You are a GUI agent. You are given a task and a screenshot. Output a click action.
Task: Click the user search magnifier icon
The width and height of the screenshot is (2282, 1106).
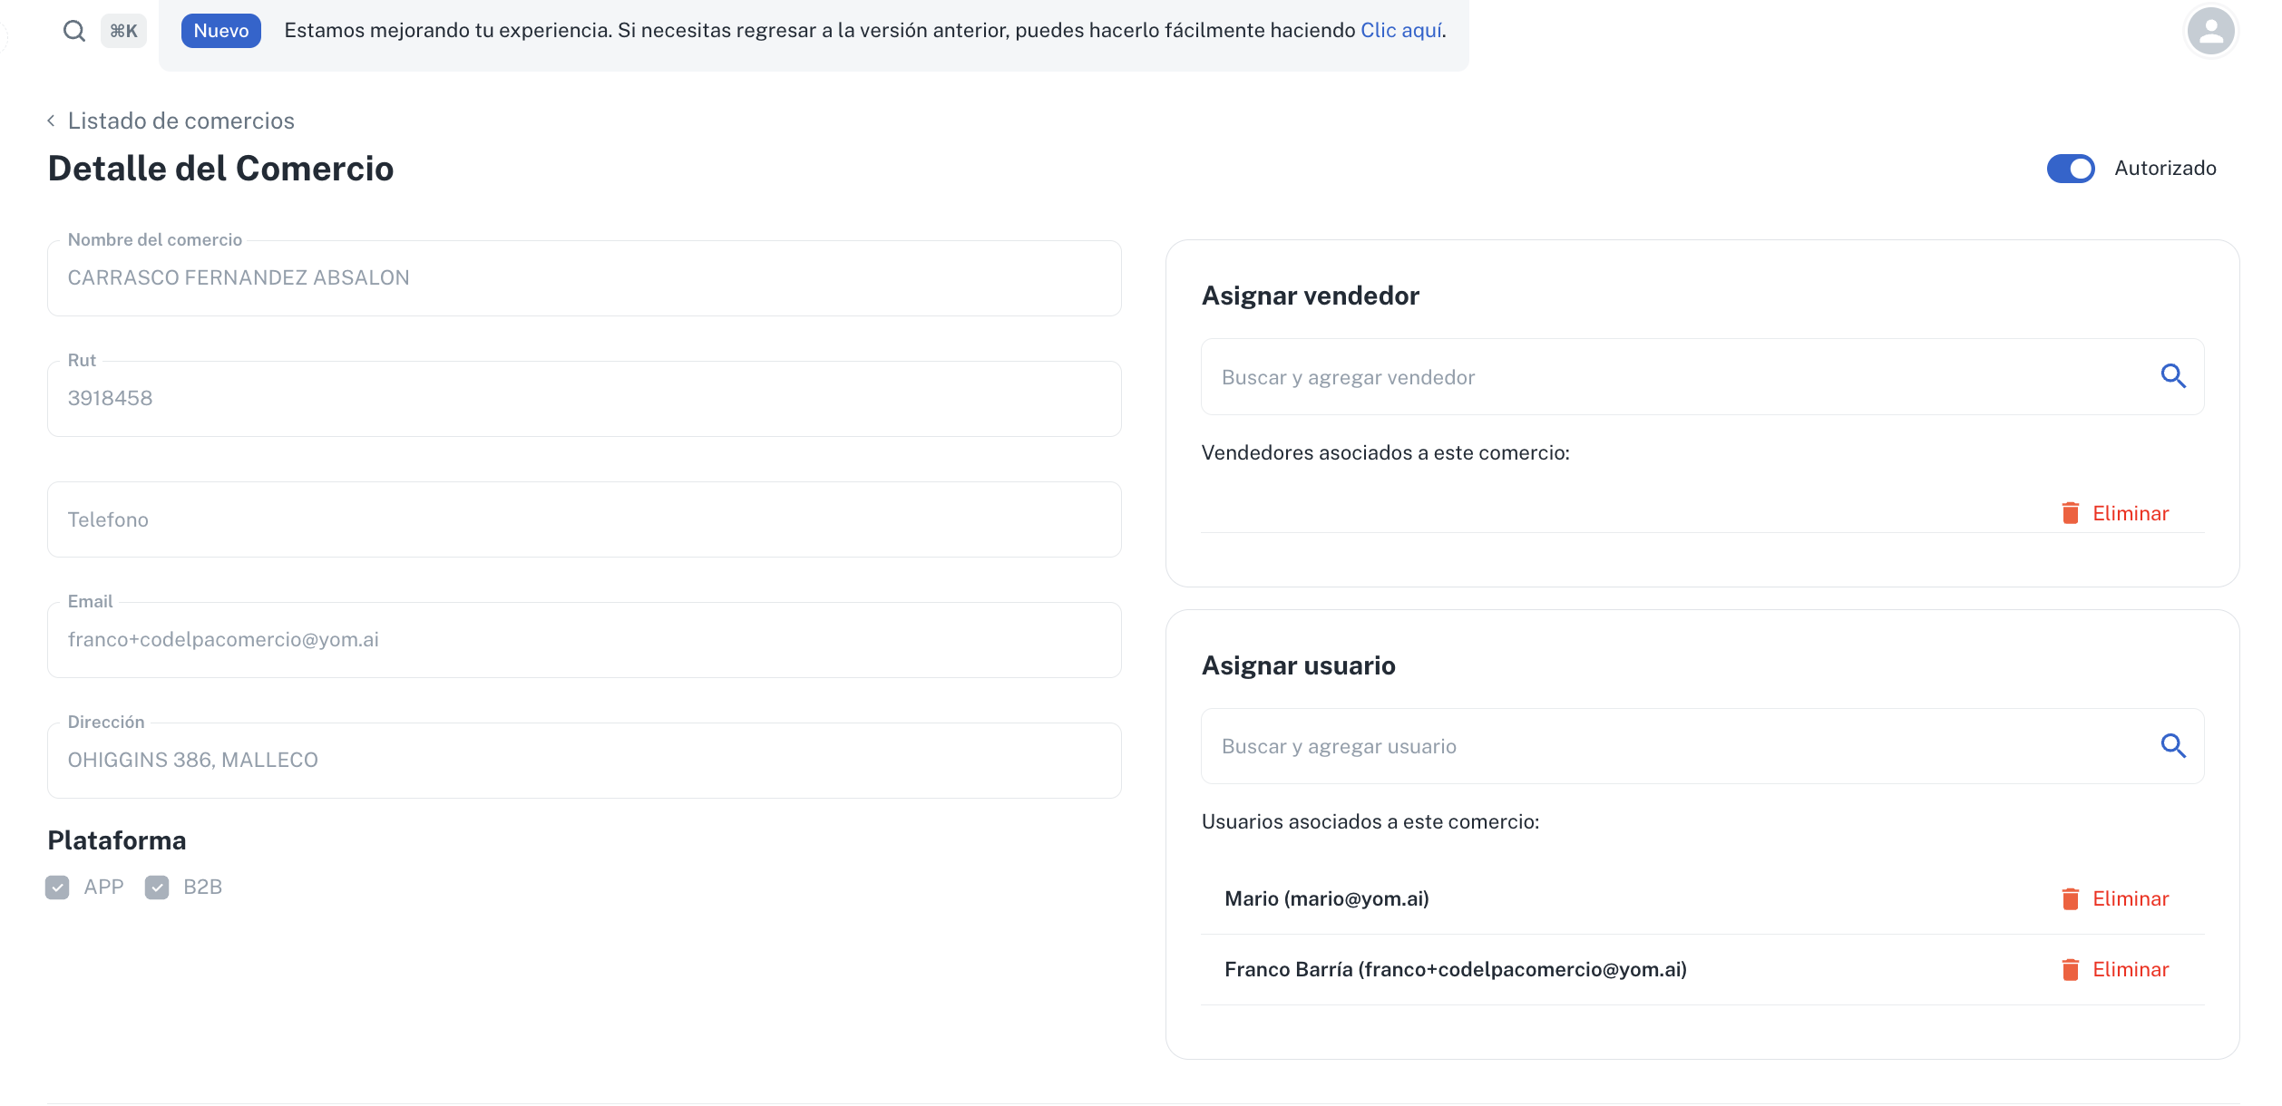[x=2173, y=746]
